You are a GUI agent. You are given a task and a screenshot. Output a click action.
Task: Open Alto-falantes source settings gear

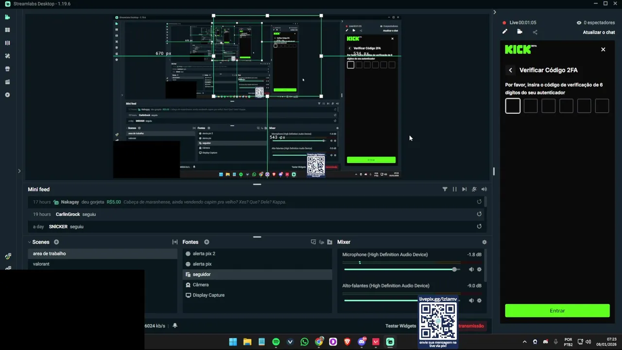point(479,300)
